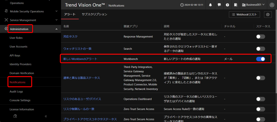Enable the リスクのあるユーザ/デバイス toggle

coord(261,99)
